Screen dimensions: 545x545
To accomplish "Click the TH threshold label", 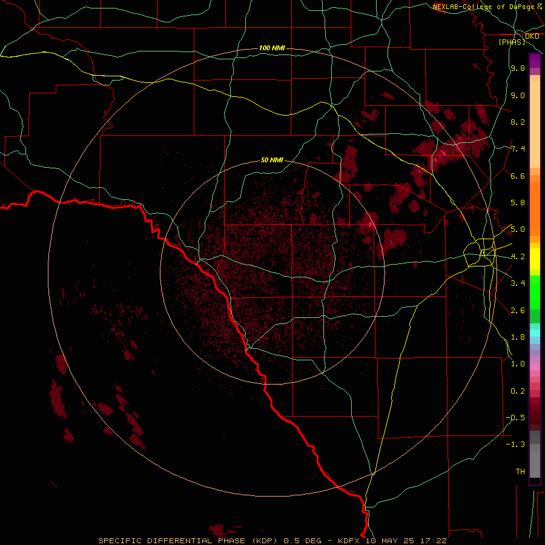I will pyautogui.click(x=520, y=471).
